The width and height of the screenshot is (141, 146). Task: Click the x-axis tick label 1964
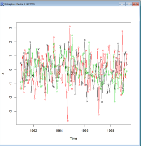[x=59, y=130]
